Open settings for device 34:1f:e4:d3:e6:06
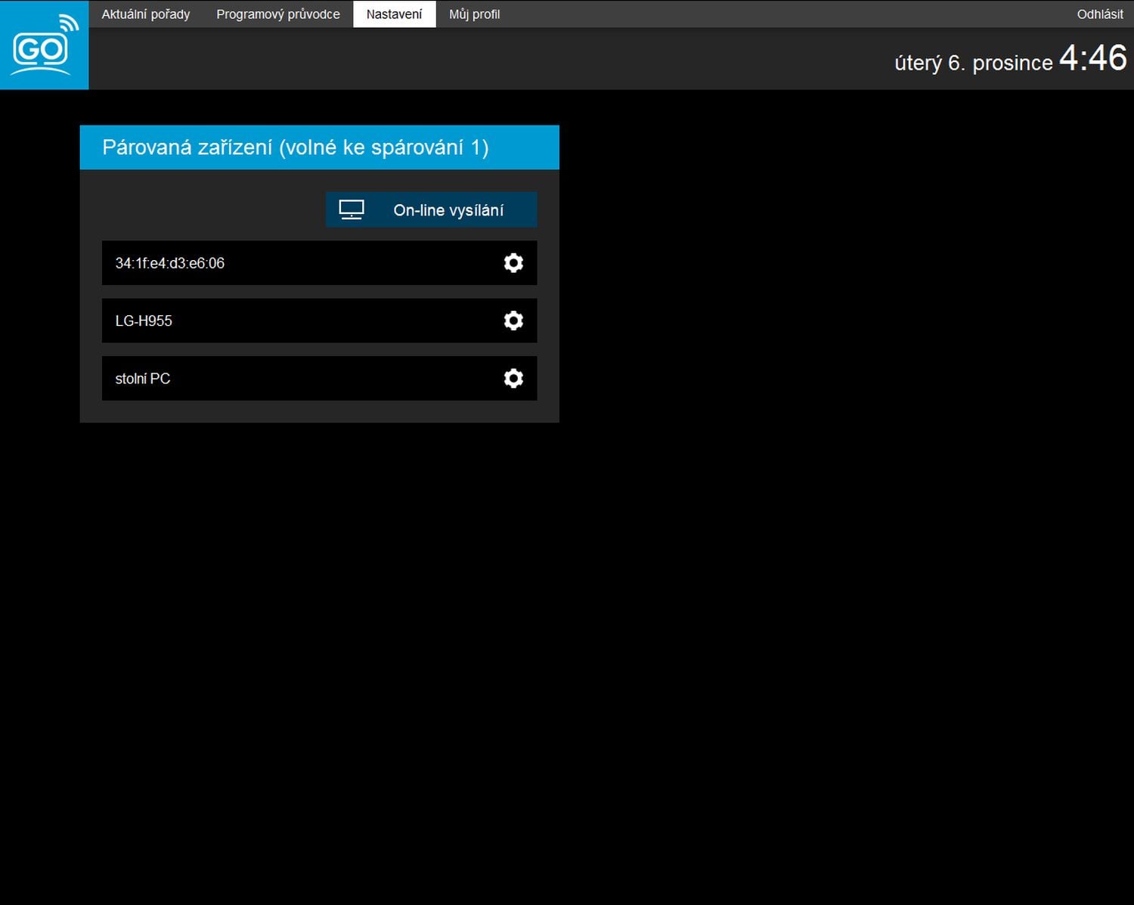The width and height of the screenshot is (1134, 905). pos(513,263)
